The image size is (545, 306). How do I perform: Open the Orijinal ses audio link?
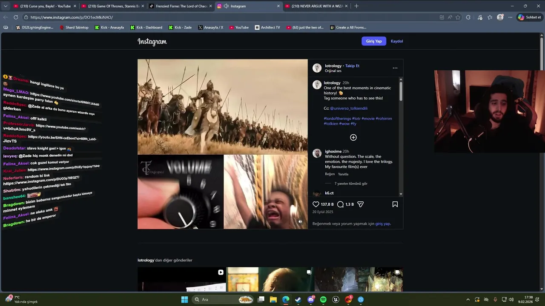[333, 71]
